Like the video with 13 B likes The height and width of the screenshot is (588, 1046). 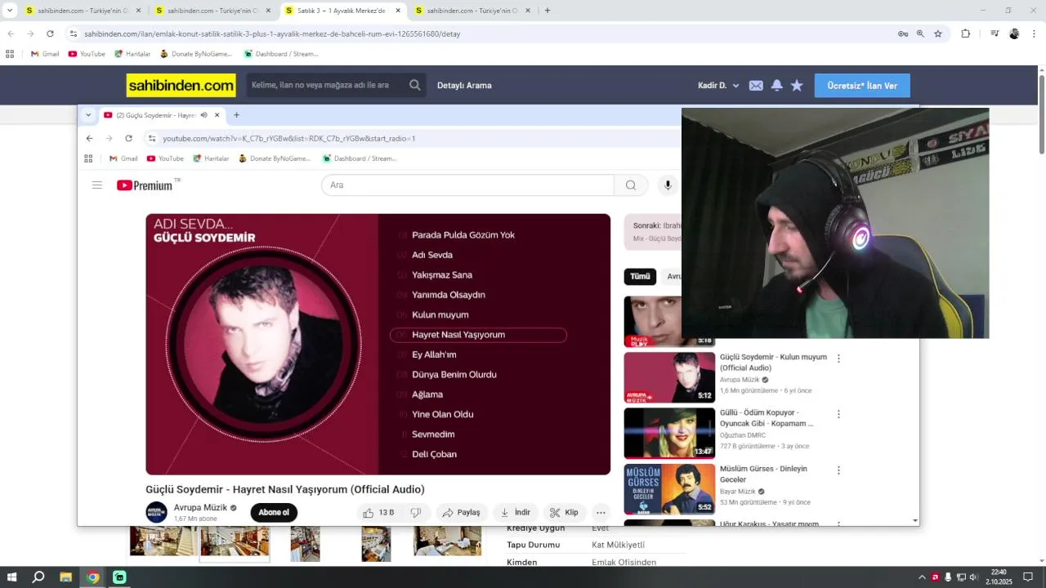click(379, 512)
